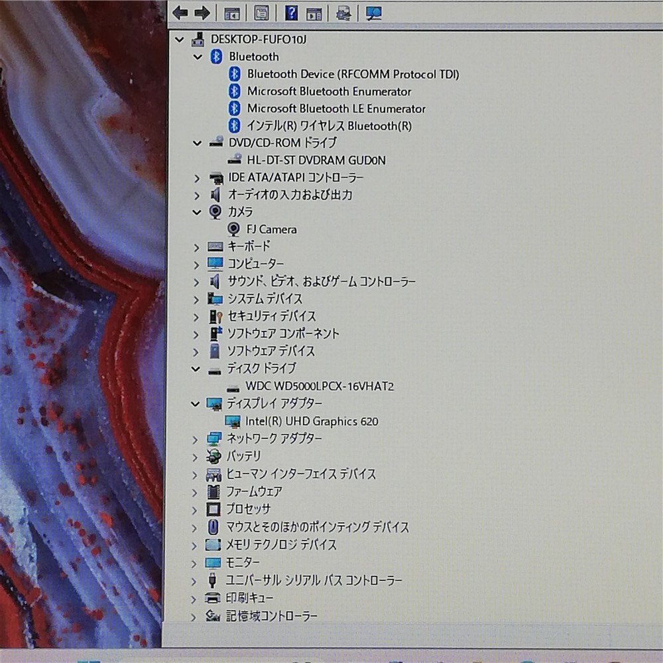Screen dimensions: 663x663
Task: Expand the ファームウェア category arrow
Action: (x=194, y=493)
